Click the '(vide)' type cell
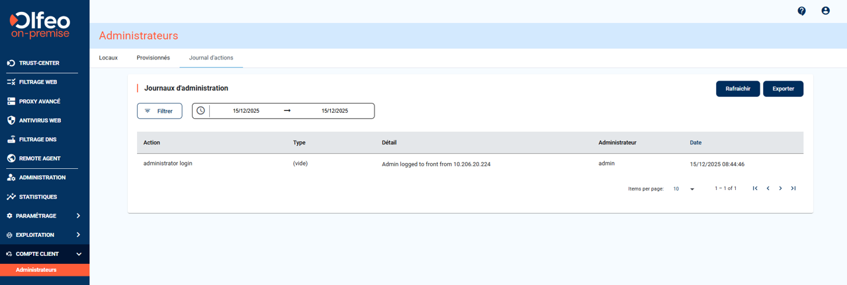Viewport: 847px width, 285px height. pos(300,164)
